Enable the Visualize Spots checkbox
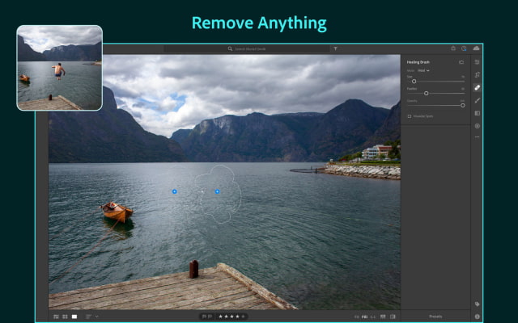This screenshot has width=518, height=323. pyautogui.click(x=410, y=116)
